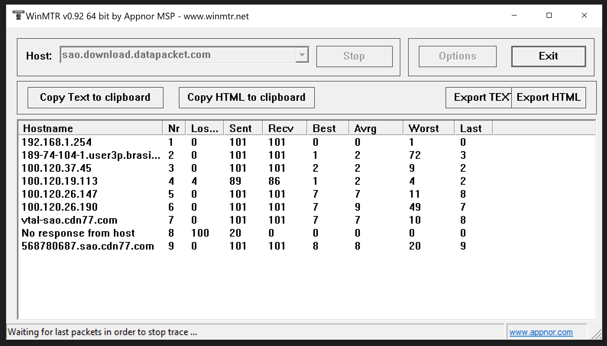Click the Best column header

[x=328, y=128]
